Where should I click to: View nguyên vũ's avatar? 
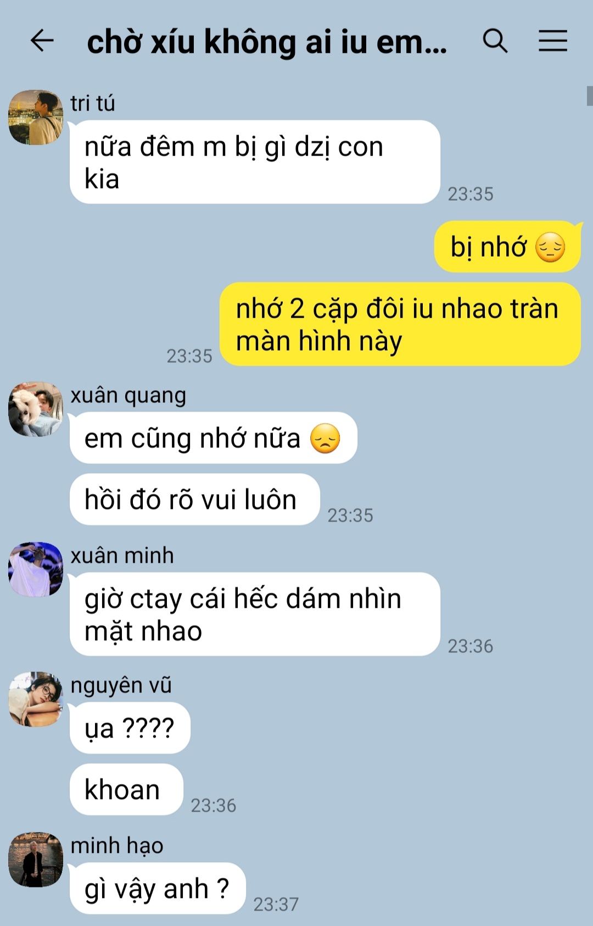[x=36, y=699]
